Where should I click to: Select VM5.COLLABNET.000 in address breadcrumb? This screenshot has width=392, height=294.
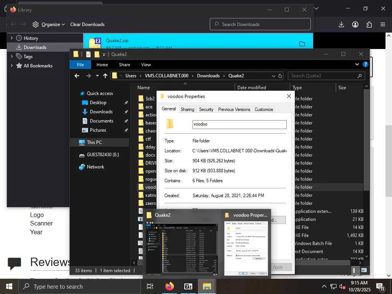(x=167, y=76)
